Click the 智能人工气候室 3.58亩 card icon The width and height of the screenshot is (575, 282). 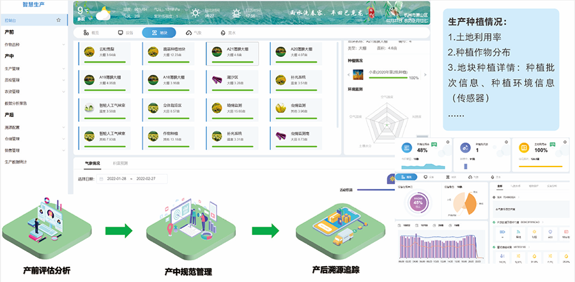(x=89, y=108)
